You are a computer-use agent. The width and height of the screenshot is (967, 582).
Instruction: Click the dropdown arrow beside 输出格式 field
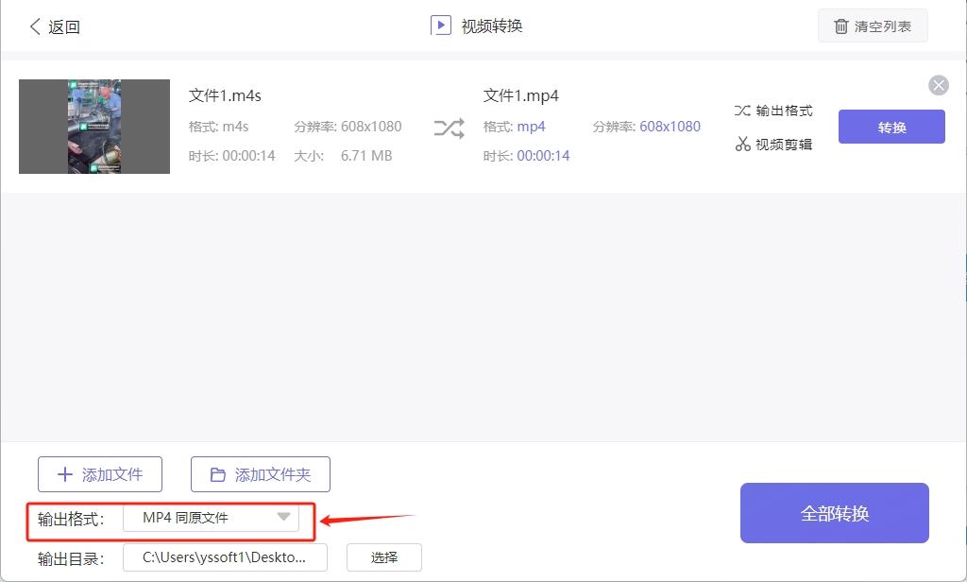282,518
